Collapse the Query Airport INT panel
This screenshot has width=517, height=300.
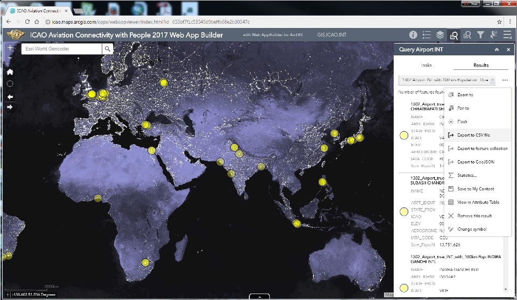pos(497,49)
